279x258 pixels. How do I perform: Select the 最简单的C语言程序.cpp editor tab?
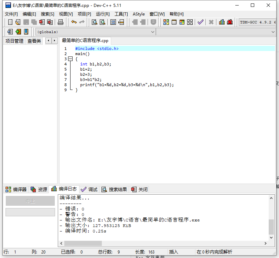(85, 41)
